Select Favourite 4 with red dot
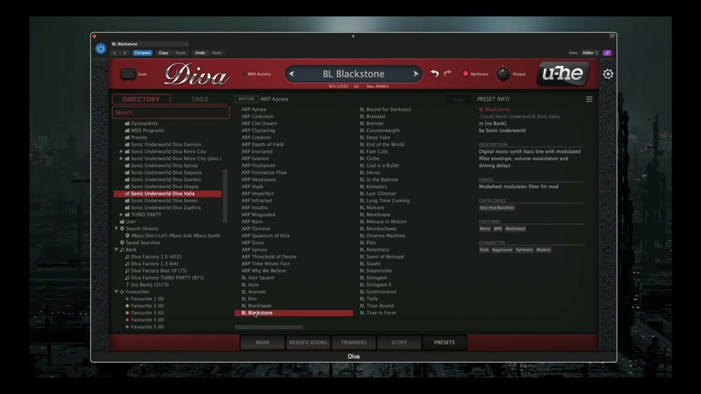 click(147, 320)
